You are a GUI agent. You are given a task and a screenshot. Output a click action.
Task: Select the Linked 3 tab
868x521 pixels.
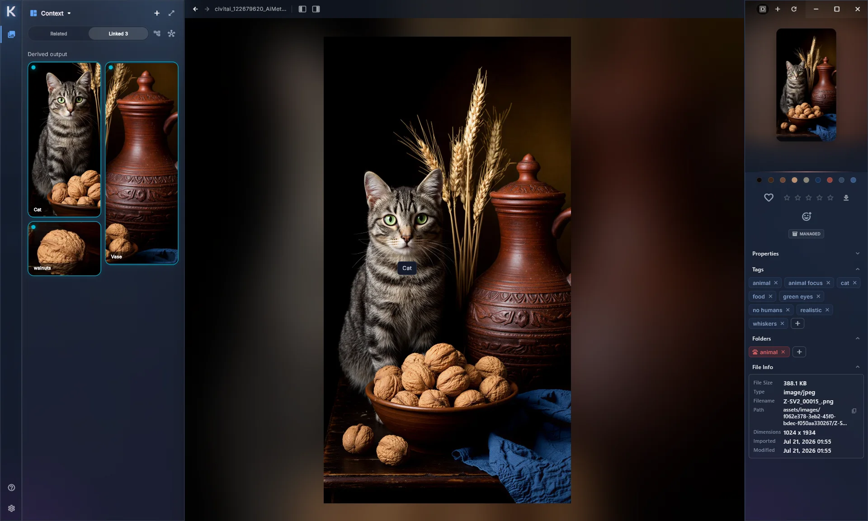[x=118, y=33]
